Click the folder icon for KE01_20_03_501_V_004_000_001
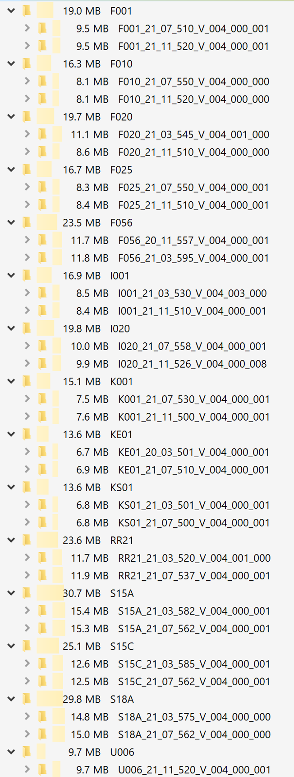This screenshot has width=294, height=777. (42, 452)
